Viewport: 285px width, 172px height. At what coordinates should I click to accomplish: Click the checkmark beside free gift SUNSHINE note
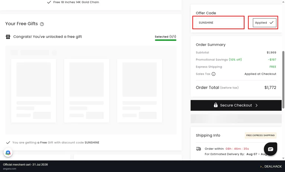8,143
